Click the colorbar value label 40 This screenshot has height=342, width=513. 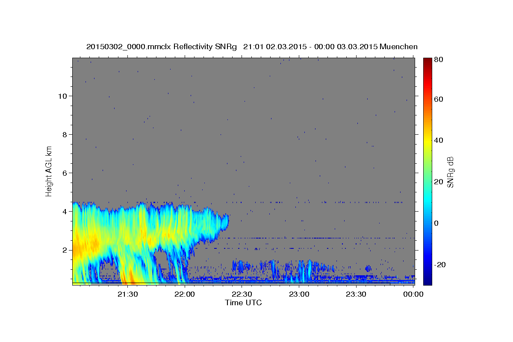click(438, 140)
